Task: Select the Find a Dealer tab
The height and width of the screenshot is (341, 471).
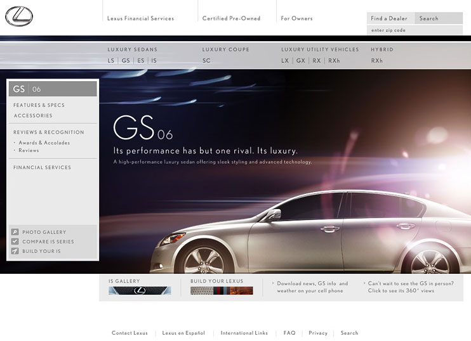Action: pos(390,18)
